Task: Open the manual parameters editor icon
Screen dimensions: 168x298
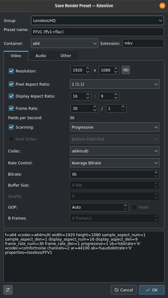Action: (8, 290)
